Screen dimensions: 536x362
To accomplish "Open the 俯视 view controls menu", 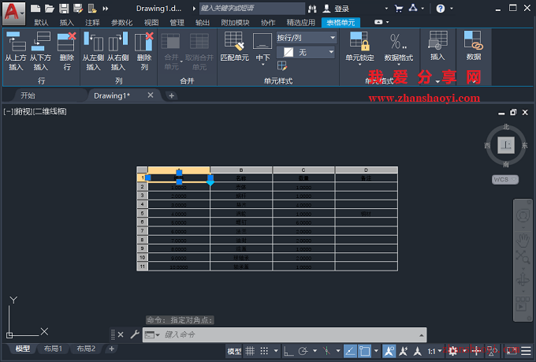I will coord(23,111).
